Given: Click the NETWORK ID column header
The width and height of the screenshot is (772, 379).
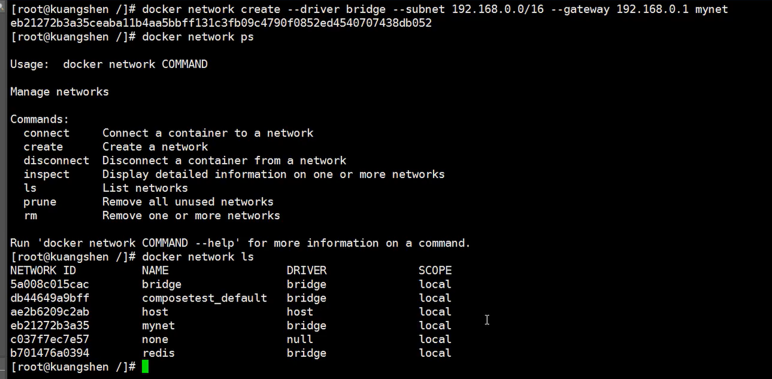Looking at the screenshot, I should click(x=43, y=270).
